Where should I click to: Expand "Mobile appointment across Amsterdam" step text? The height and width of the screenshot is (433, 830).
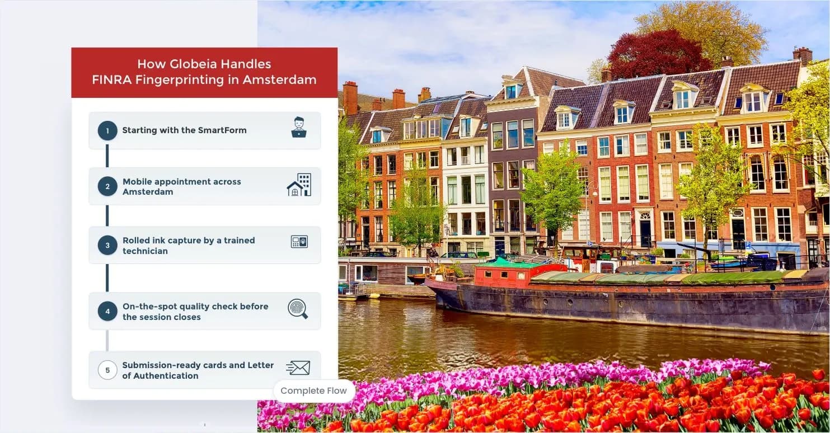click(182, 186)
